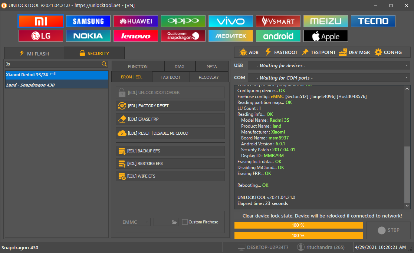
Task: Run [EDL] ERASE FRP
Action: [170, 119]
